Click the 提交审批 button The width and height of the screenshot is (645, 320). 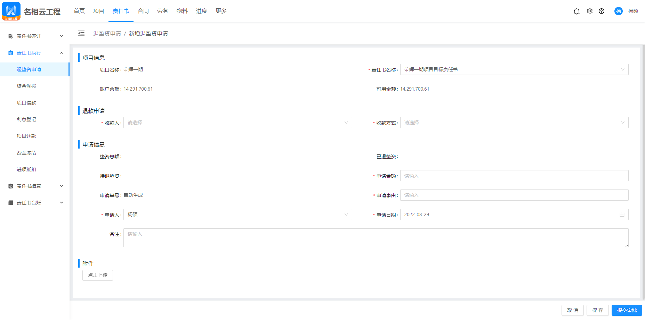point(627,310)
